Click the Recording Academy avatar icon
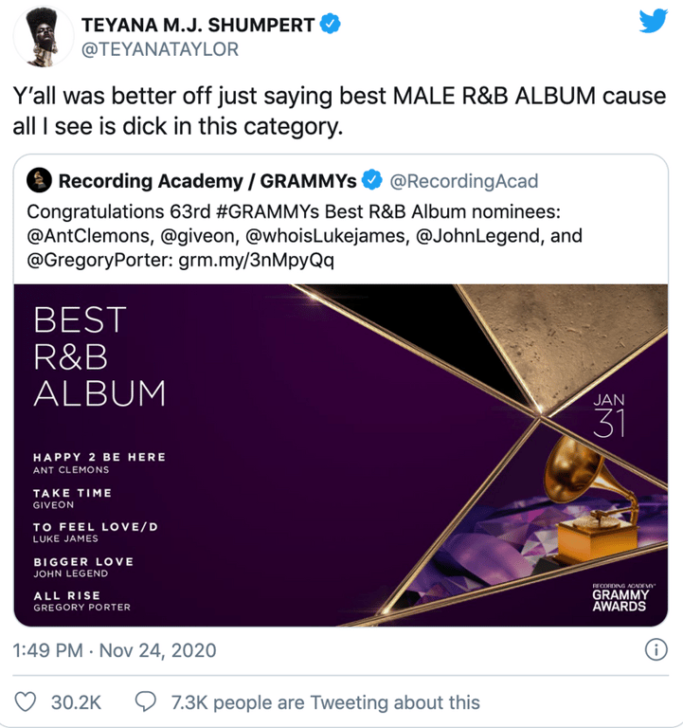The image size is (683, 728). tap(39, 180)
